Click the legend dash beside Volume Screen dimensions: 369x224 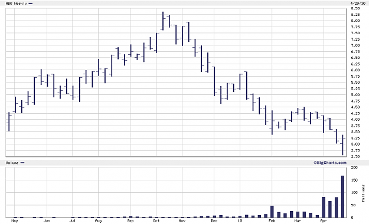tap(22, 163)
